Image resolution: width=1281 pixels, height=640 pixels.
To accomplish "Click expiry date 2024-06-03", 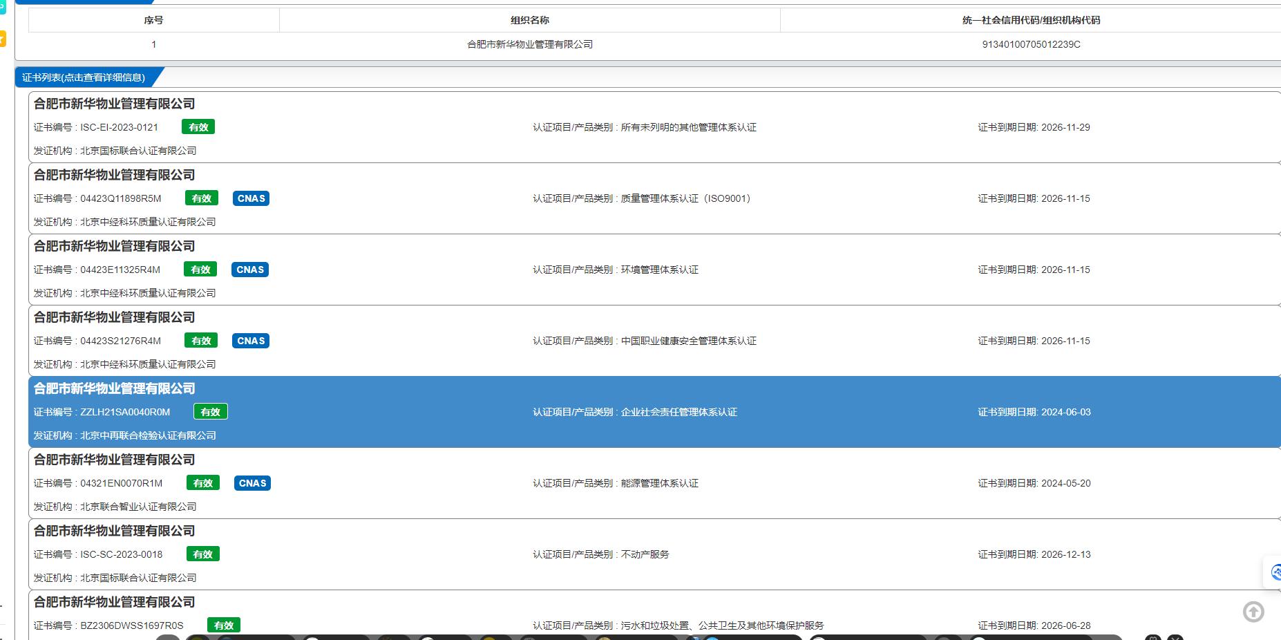I will [x=1066, y=412].
